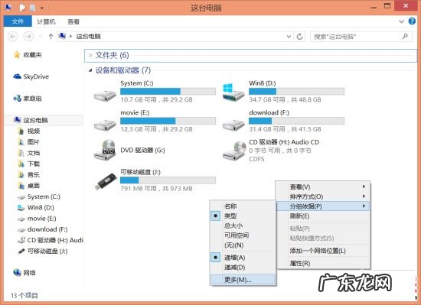Click the search magnifier icon
The width and height of the screenshot is (421, 305).
(405, 36)
